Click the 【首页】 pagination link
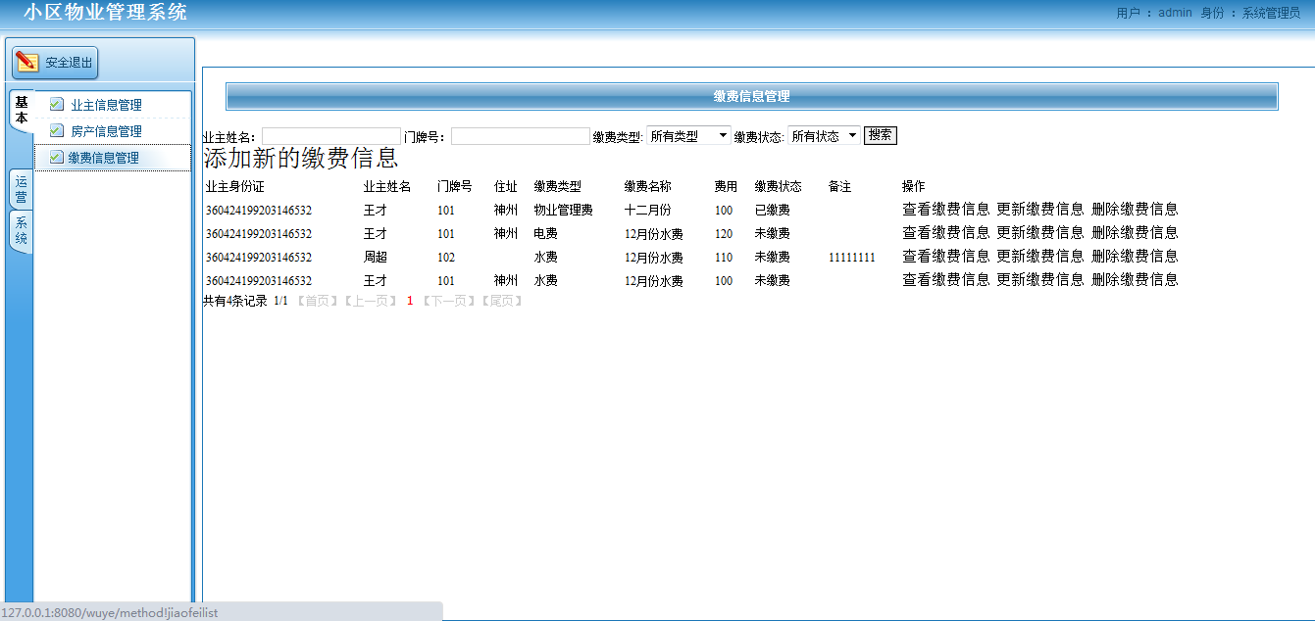The height and width of the screenshot is (621, 1315). tap(317, 301)
